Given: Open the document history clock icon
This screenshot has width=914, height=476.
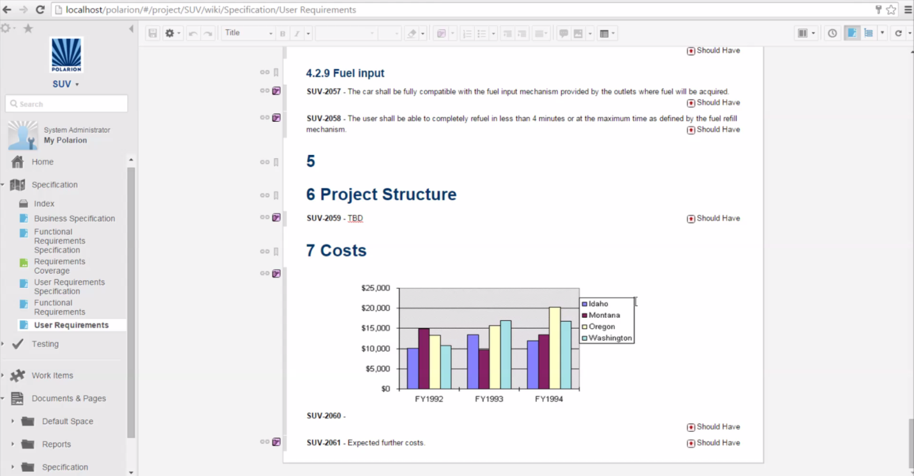Looking at the screenshot, I should pos(832,34).
